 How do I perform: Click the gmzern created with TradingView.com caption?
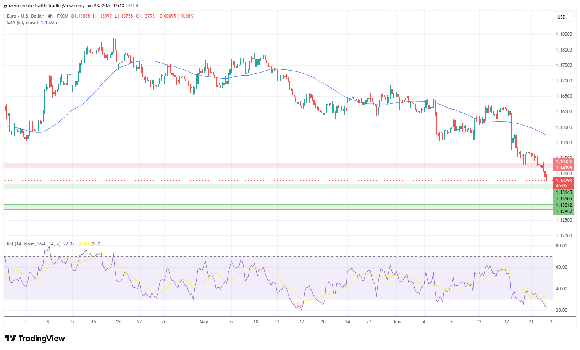71,6
